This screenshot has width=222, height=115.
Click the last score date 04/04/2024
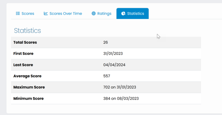tap(114, 65)
